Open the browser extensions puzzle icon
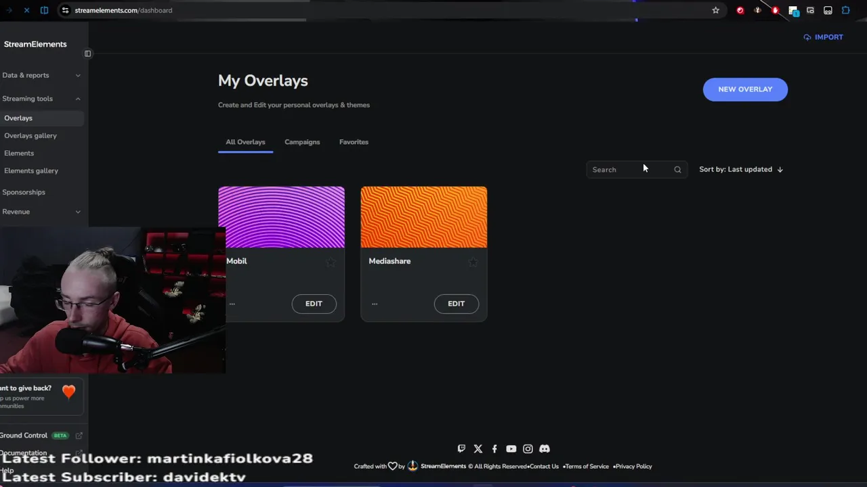 (846, 10)
